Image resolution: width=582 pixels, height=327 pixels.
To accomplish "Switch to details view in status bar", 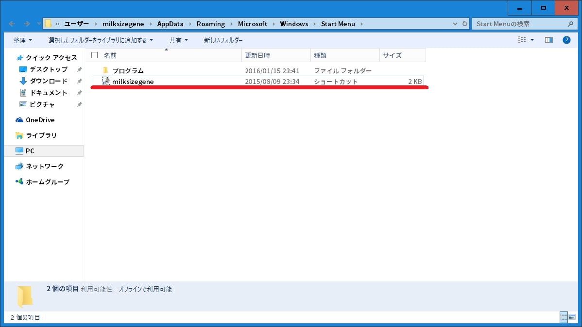I will pos(564,317).
